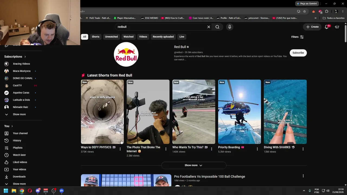347x195 pixels.
Task: Click the search magnifier button
Action: pos(217,27)
